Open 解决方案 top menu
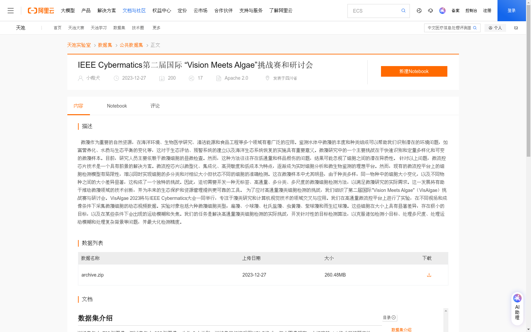Image resolution: width=531 pixels, height=332 pixels. tap(107, 11)
